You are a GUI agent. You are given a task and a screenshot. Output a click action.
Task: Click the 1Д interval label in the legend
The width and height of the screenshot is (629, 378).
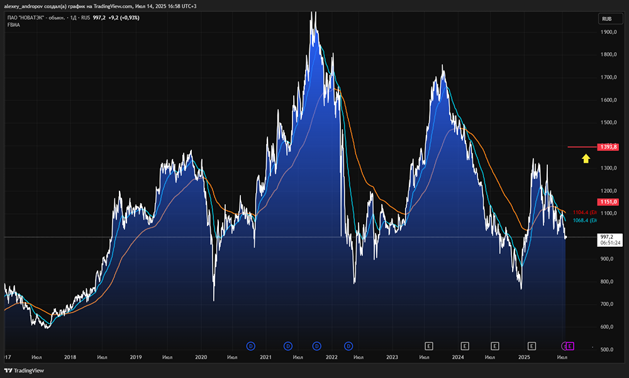pos(74,18)
